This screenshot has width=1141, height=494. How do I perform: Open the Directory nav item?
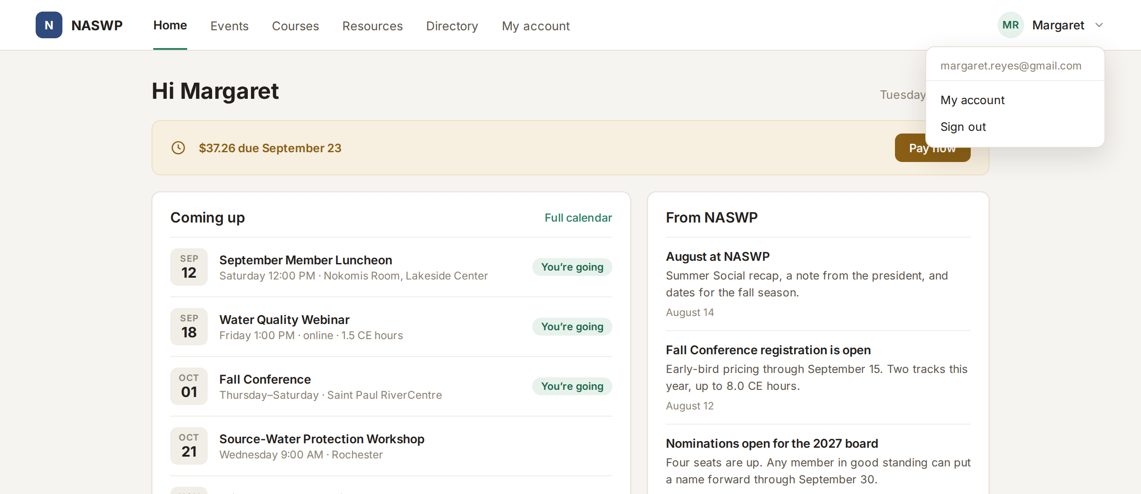452,26
